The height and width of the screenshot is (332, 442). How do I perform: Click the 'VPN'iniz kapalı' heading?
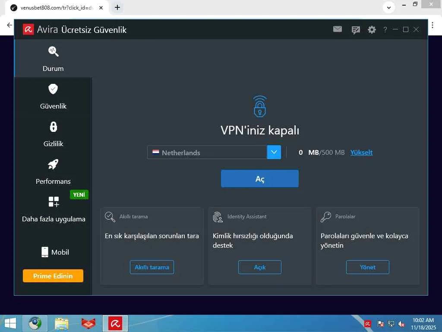coord(259,131)
